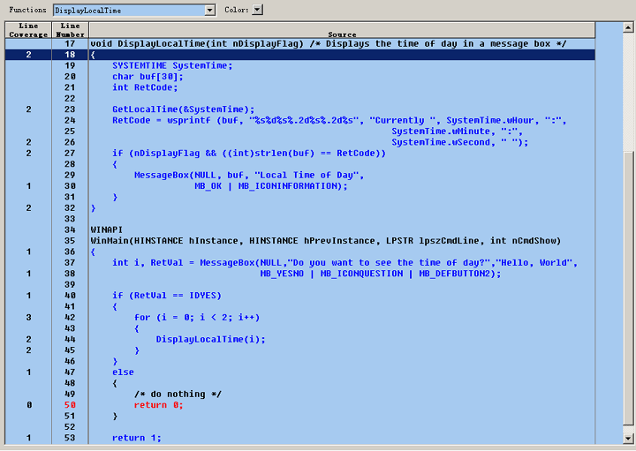Screen dimensions: 636x451
Task: Click the vertical scrollbar thumb
Action: point(628,289)
